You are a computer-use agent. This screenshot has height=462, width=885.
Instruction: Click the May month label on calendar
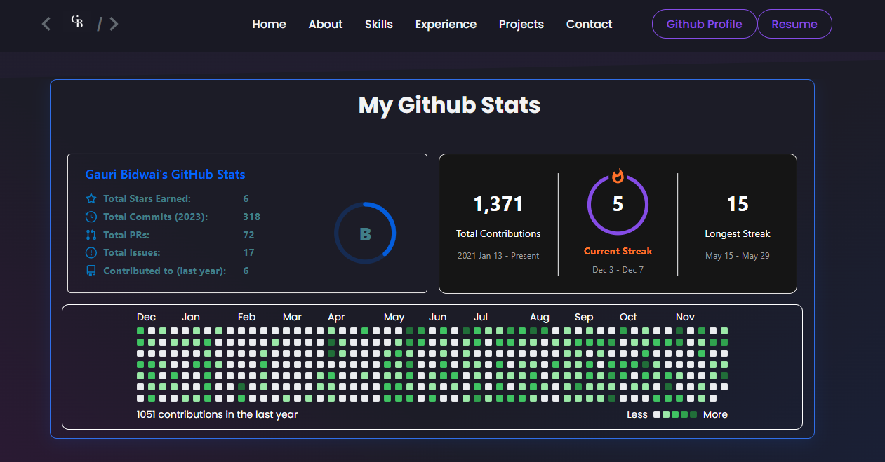394,317
